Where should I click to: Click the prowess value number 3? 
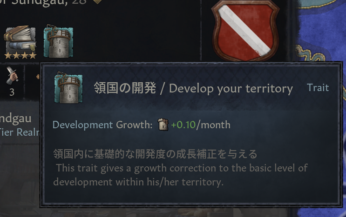coord(12,92)
